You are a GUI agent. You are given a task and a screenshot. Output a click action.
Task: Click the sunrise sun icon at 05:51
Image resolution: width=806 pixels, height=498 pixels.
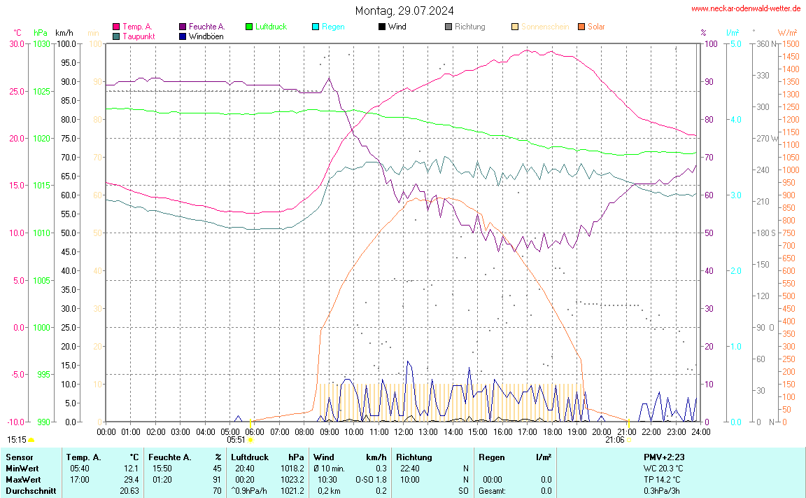(250, 441)
